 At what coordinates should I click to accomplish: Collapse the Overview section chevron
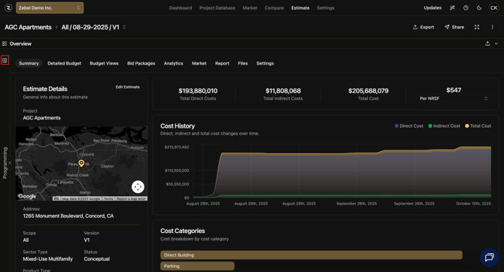tap(496, 44)
